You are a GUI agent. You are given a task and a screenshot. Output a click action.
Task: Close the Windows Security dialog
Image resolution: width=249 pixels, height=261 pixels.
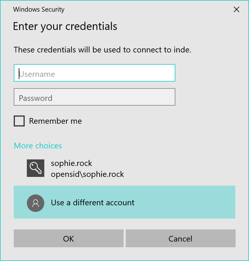pos(237,9)
